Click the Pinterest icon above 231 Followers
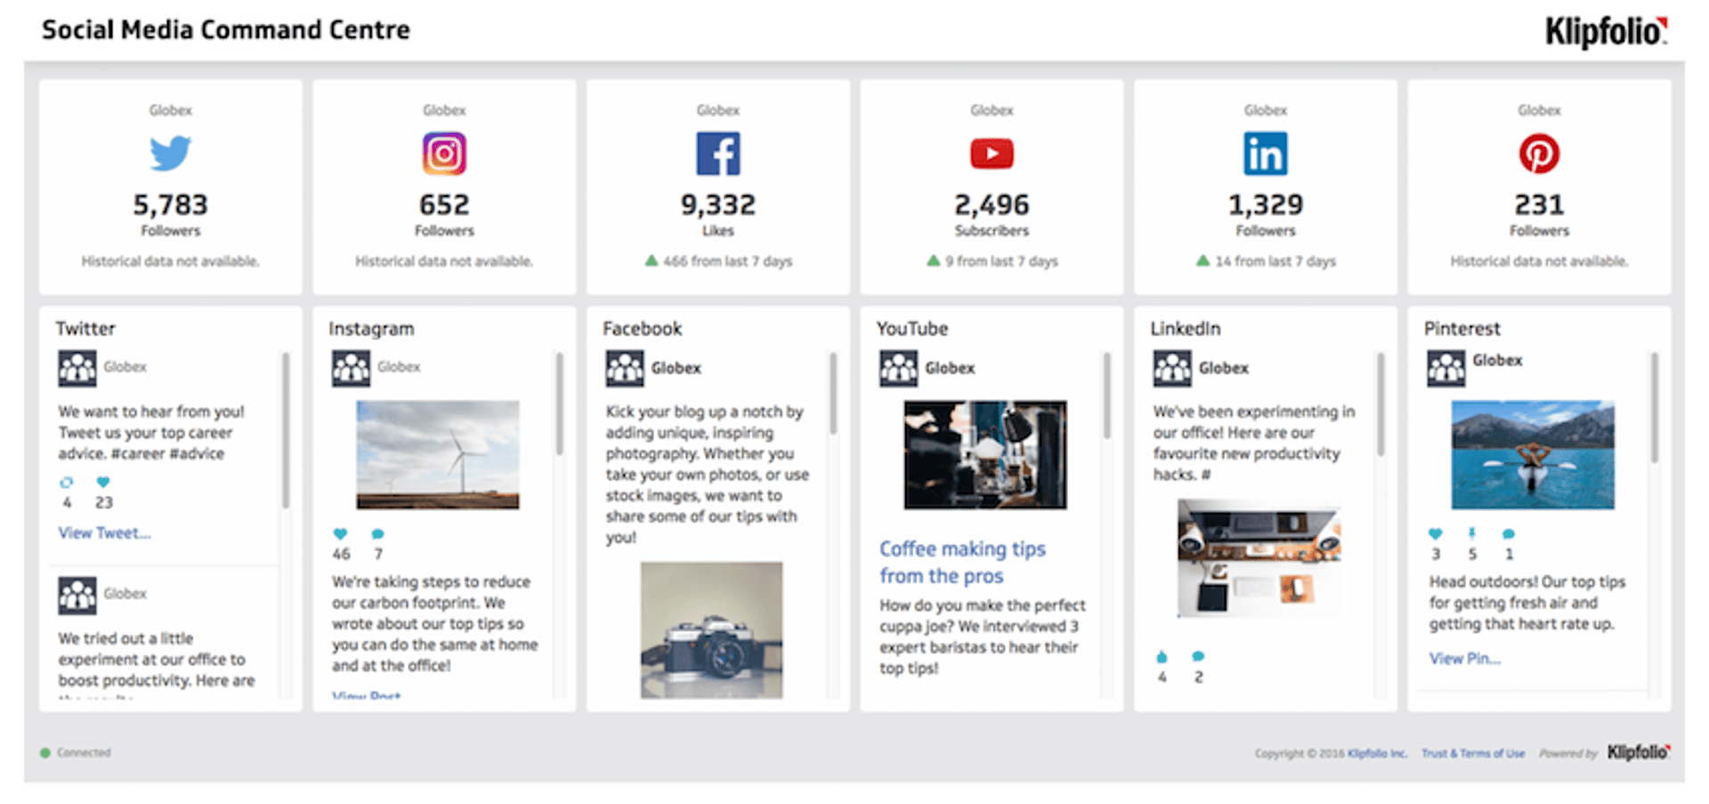 (1538, 152)
